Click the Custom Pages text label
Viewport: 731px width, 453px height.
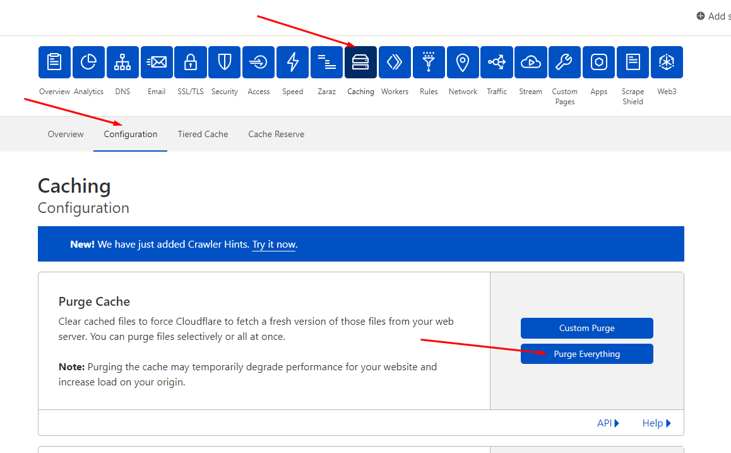(x=564, y=97)
